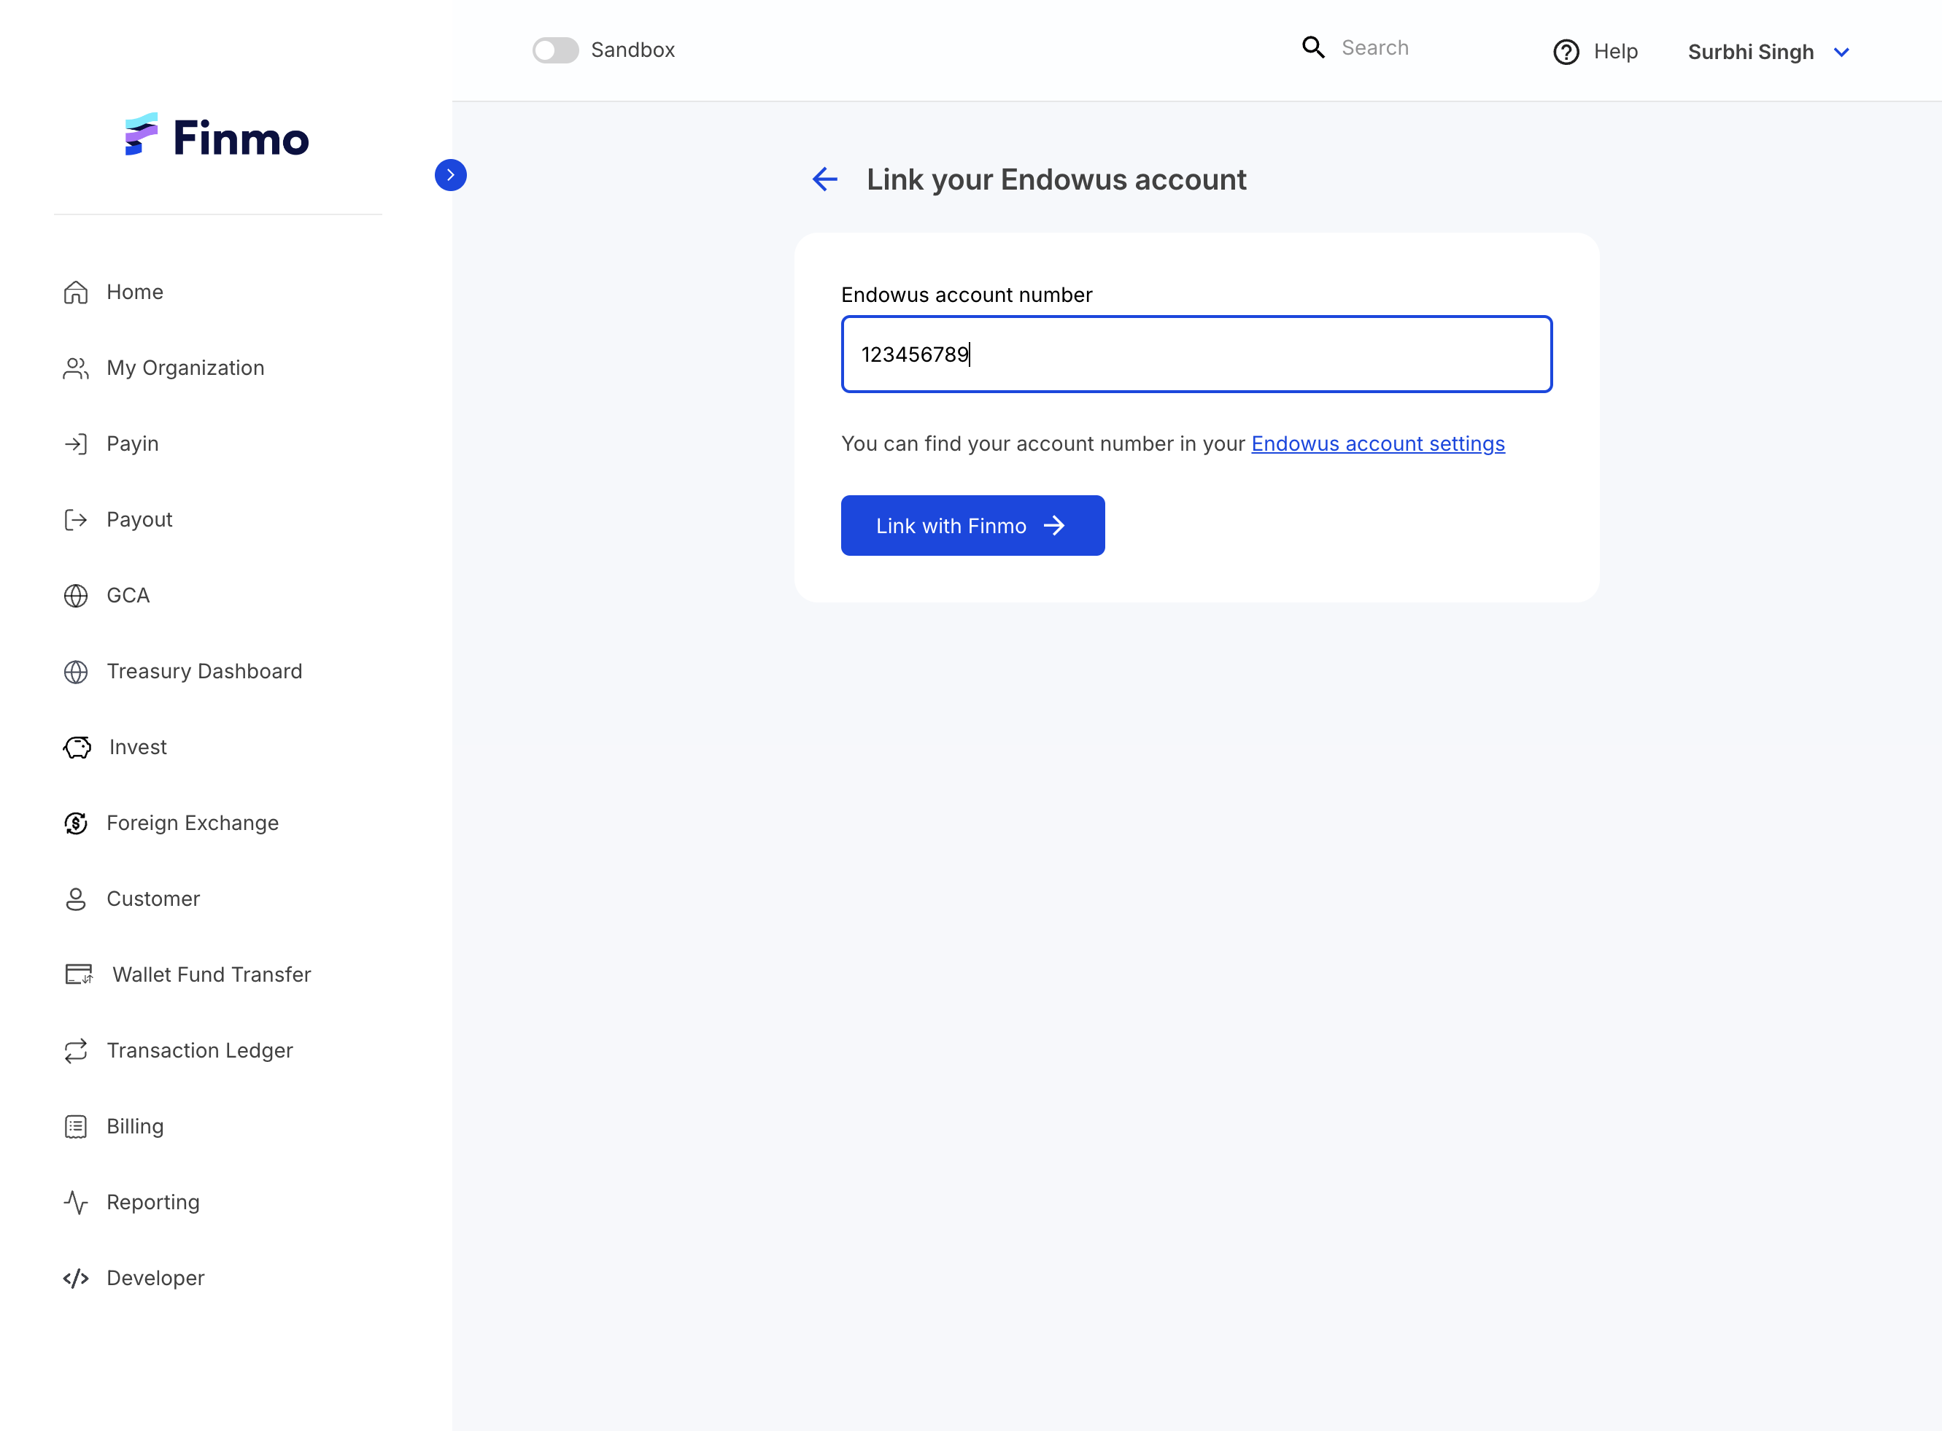Image resolution: width=1942 pixels, height=1431 pixels.
Task: Click the Billing receipt icon
Action: (x=75, y=1127)
